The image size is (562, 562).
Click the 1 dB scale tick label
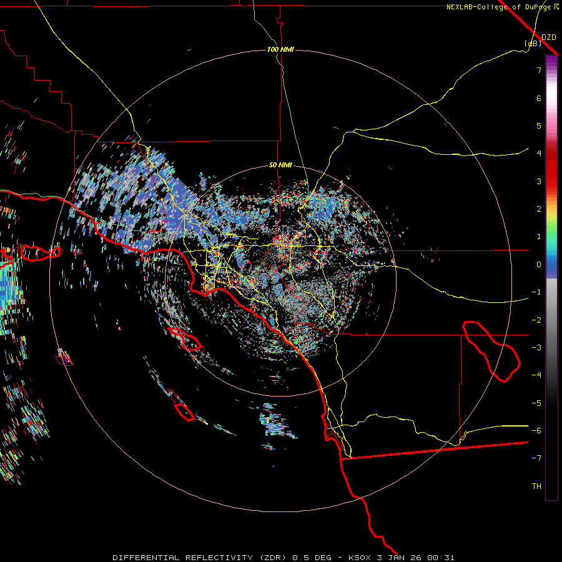pos(539,237)
